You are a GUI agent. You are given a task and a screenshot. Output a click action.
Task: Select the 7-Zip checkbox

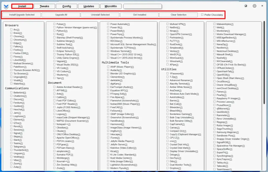tap(167, 77)
